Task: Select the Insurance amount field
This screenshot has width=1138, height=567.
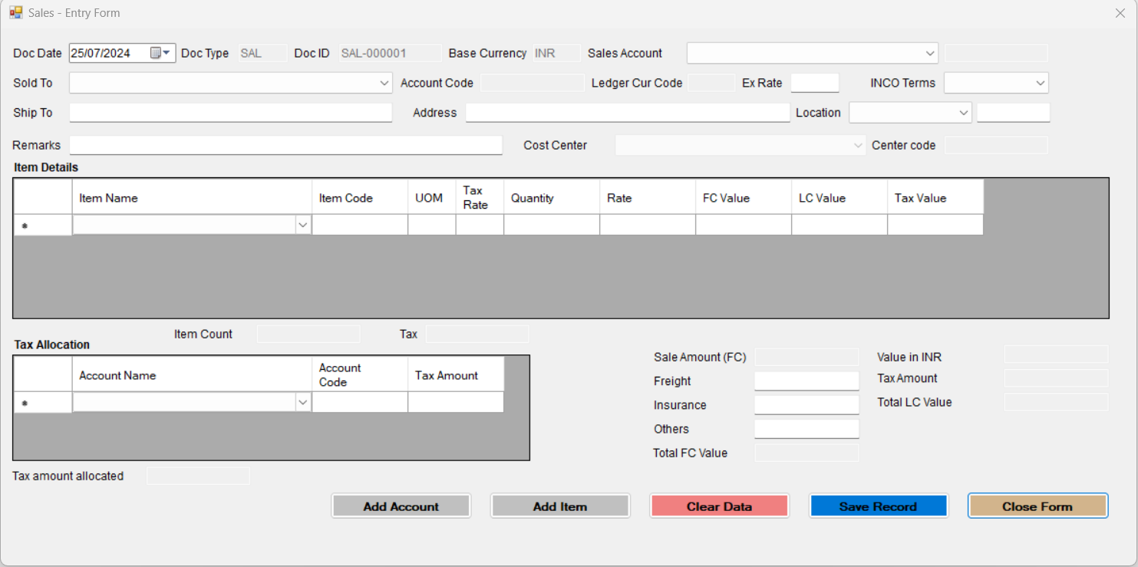Action: pyautogui.click(x=806, y=405)
